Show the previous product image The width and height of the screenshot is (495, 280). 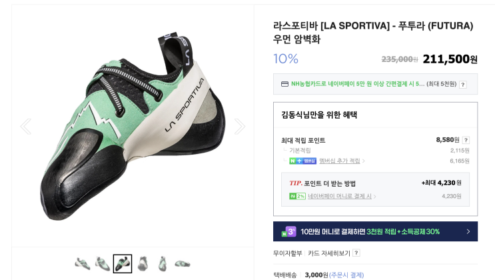pos(25,127)
